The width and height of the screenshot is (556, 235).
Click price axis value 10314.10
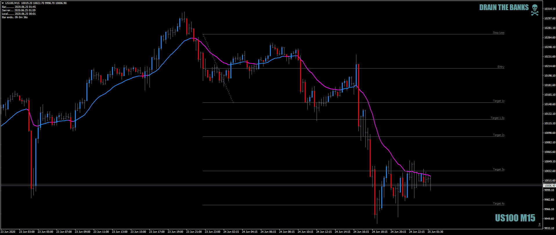550,9
